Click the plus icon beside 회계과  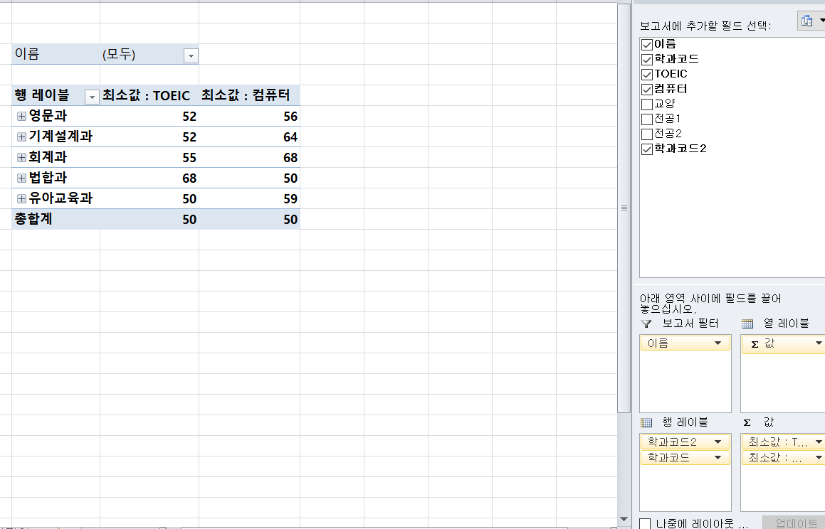coord(21,157)
